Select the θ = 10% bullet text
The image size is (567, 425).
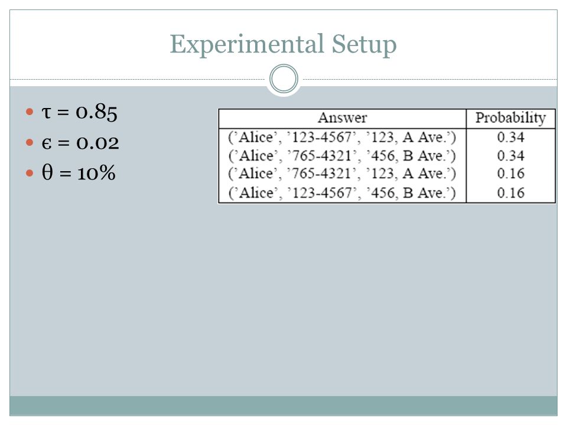(79, 172)
